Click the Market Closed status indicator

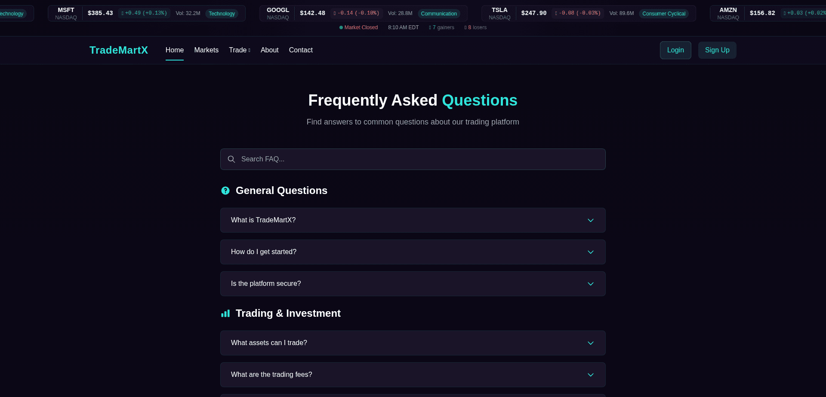[358, 27]
